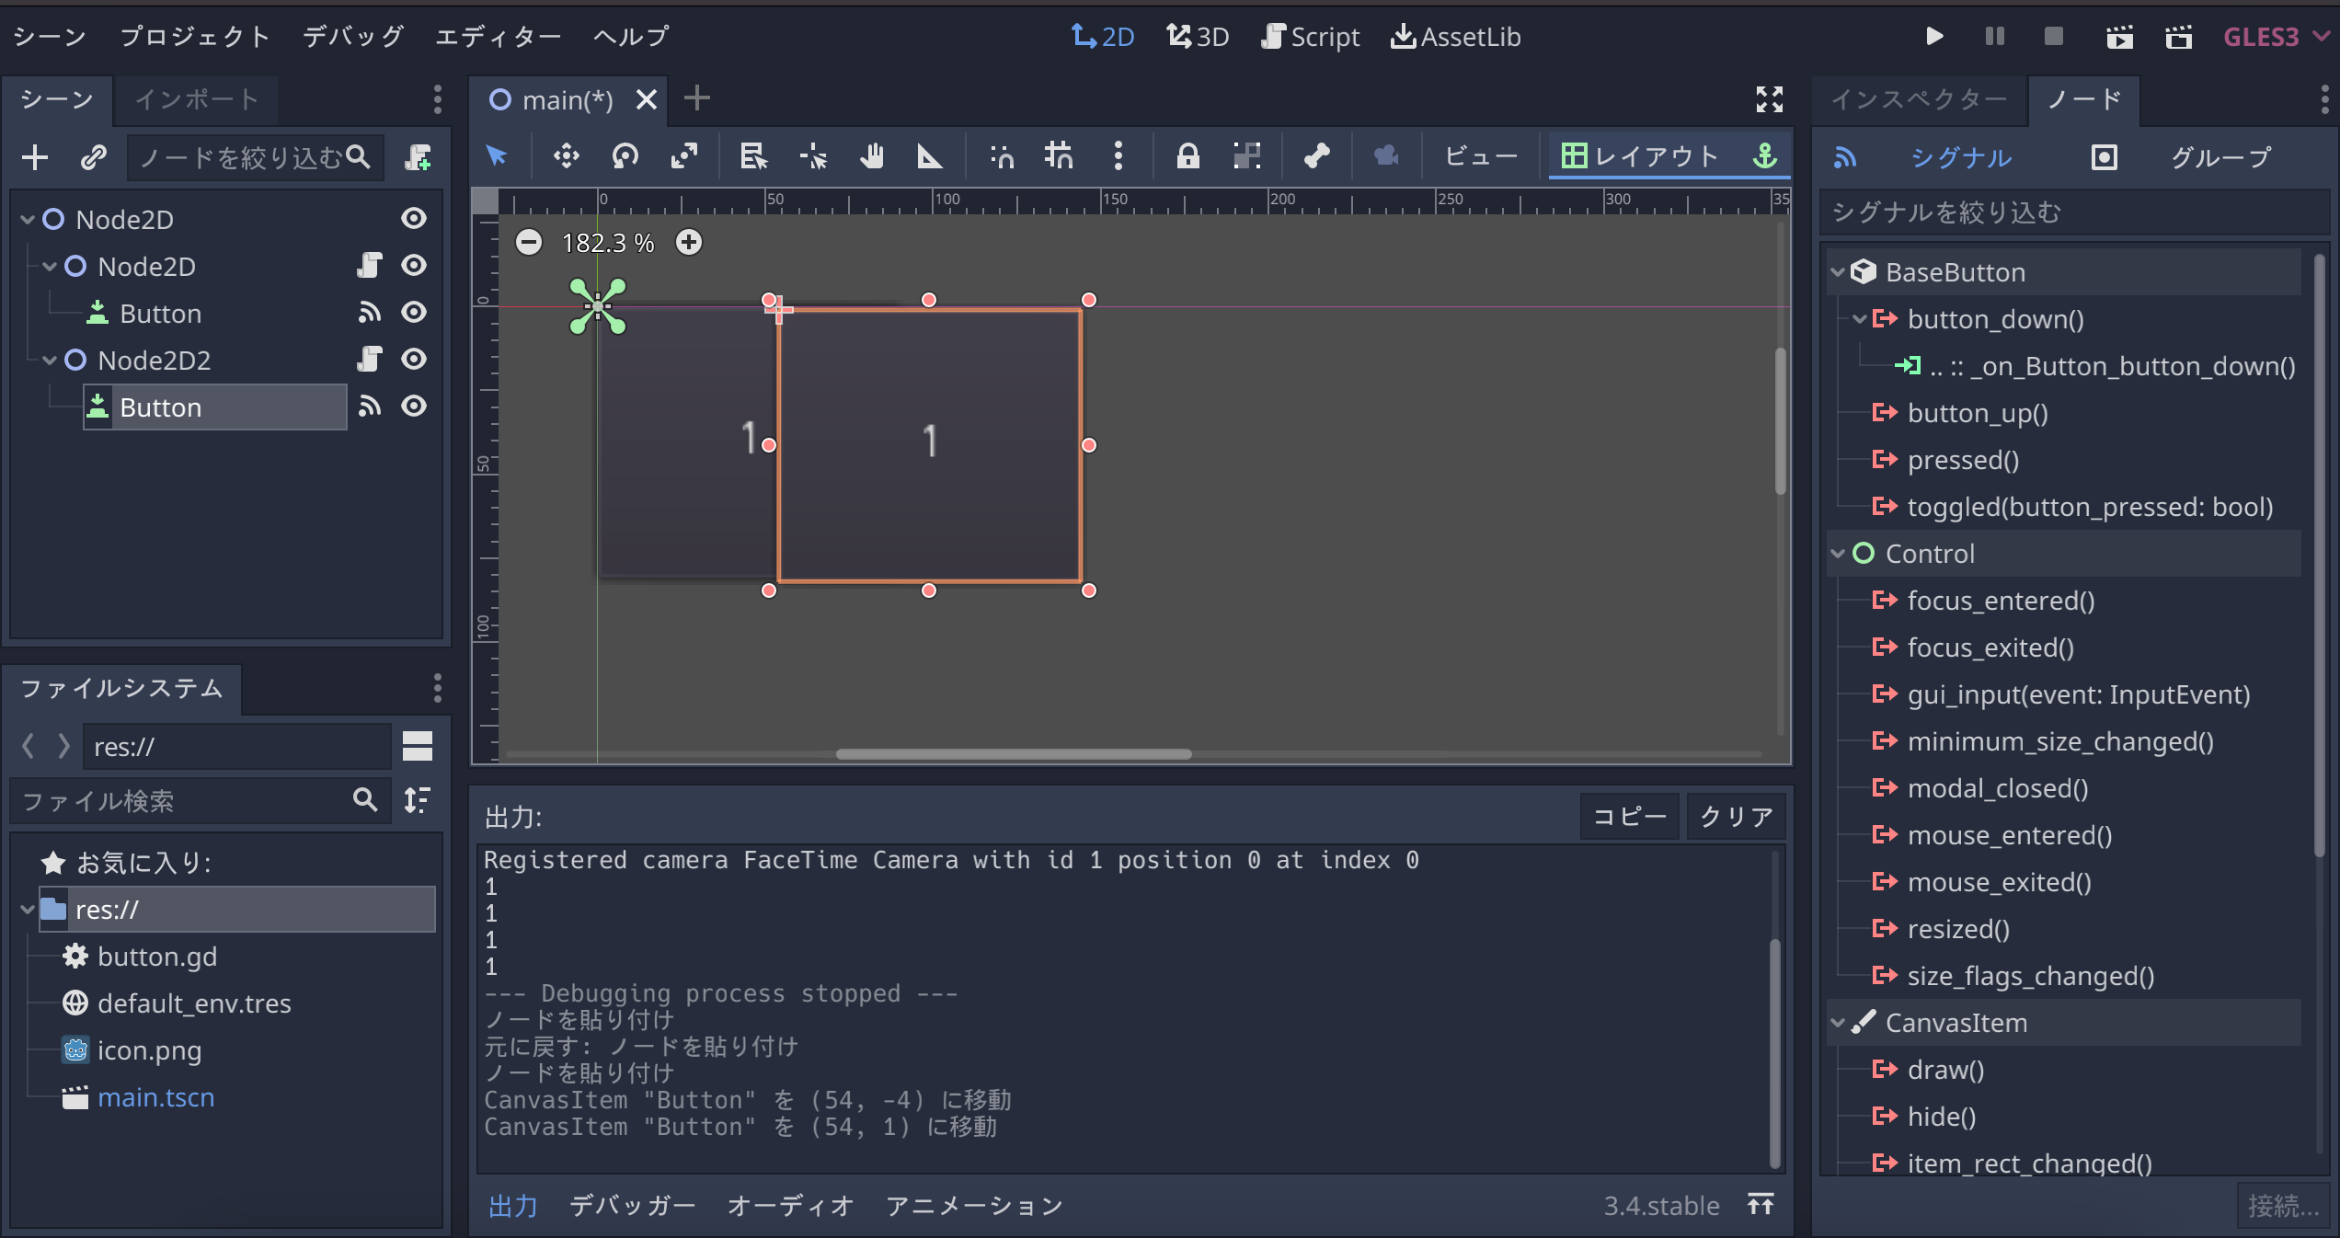Toggle visibility of Node2D2 node
Image resolution: width=2340 pixels, height=1238 pixels.
click(x=414, y=360)
